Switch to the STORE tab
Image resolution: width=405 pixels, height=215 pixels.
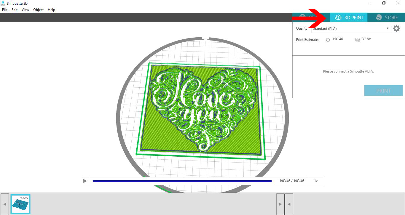(386, 17)
